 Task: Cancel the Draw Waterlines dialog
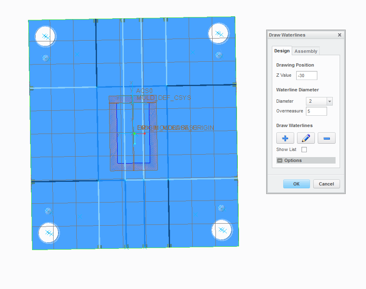(x=326, y=184)
